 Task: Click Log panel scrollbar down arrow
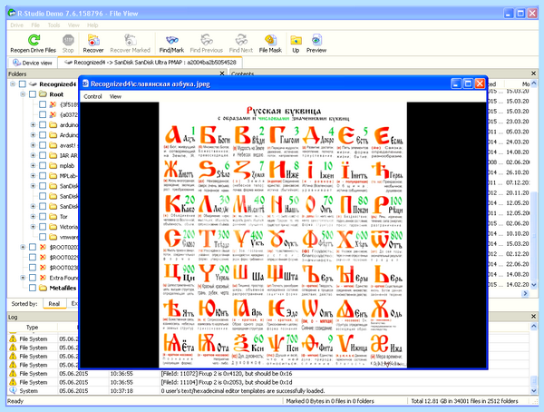[534, 390]
